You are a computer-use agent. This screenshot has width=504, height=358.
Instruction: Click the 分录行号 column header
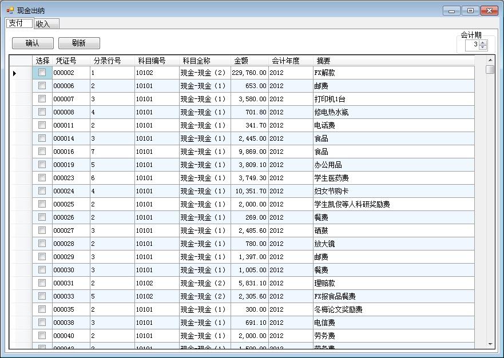pos(112,61)
